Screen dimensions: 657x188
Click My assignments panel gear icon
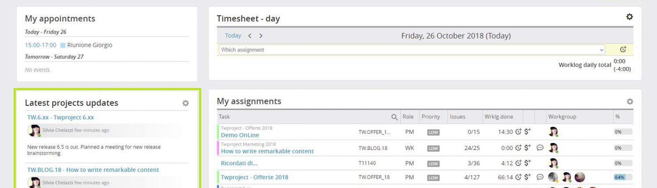coord(630,101)
